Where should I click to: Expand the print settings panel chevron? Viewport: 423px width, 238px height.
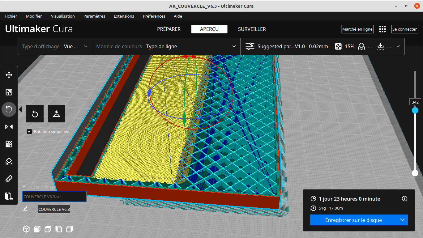(x=398, y=46)
